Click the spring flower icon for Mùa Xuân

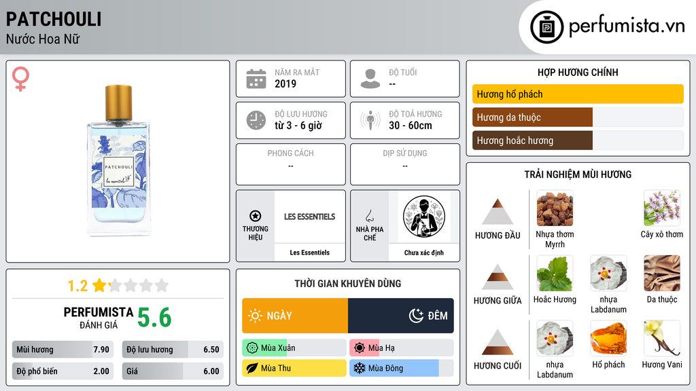(x=252, y=348)
